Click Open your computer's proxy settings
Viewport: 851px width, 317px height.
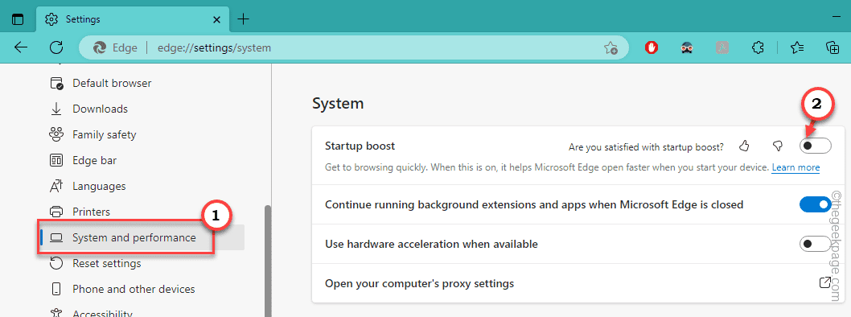(419, 283)
